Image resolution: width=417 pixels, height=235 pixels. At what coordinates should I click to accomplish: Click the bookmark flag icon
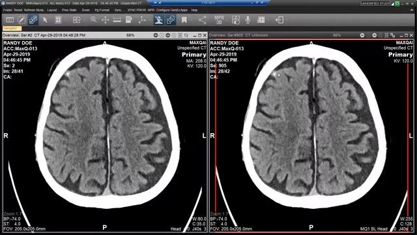click(184, 20)
